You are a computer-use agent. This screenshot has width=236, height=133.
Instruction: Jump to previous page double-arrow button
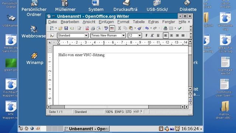(190, 96)
